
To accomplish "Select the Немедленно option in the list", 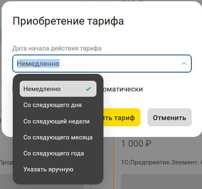I will coord(58,89).
